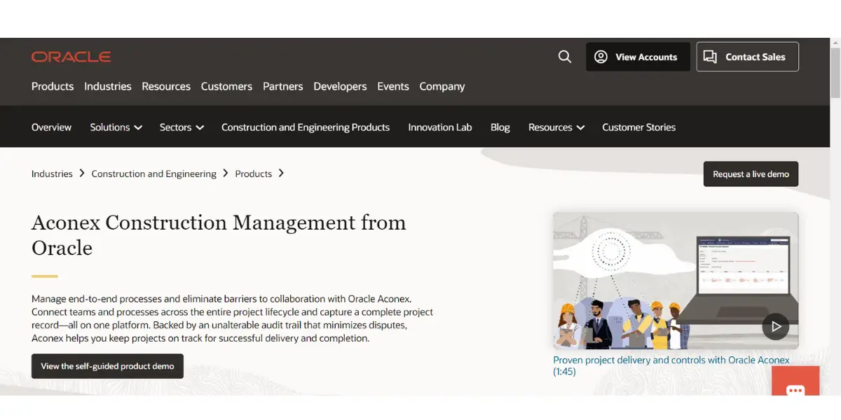Click Proven project delivery video link

coord(671,365)
